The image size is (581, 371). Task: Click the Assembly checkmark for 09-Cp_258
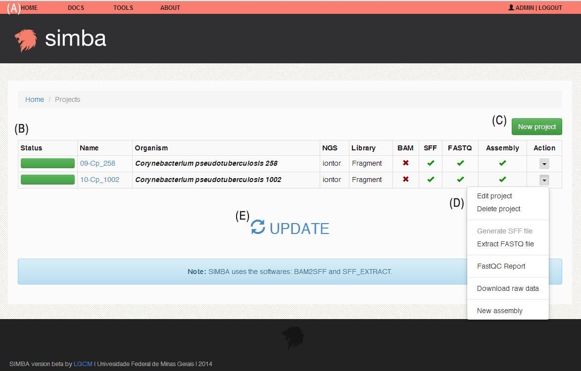[x=502, y=163]
